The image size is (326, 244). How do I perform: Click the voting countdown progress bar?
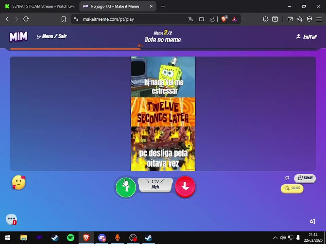(x=163, y=49)
